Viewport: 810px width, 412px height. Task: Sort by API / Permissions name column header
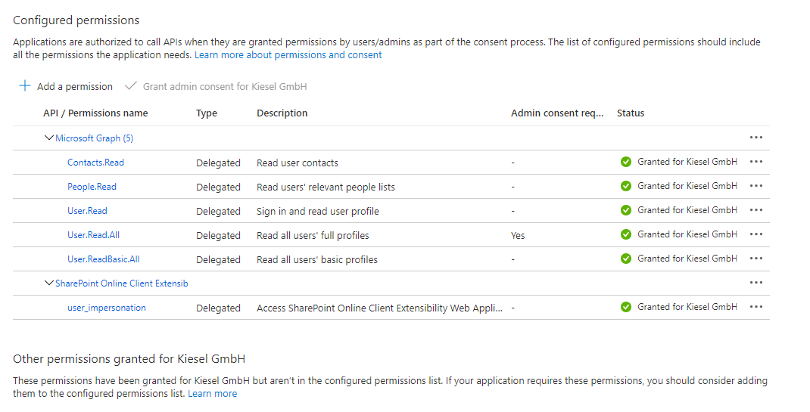click(x=95, y=113)
